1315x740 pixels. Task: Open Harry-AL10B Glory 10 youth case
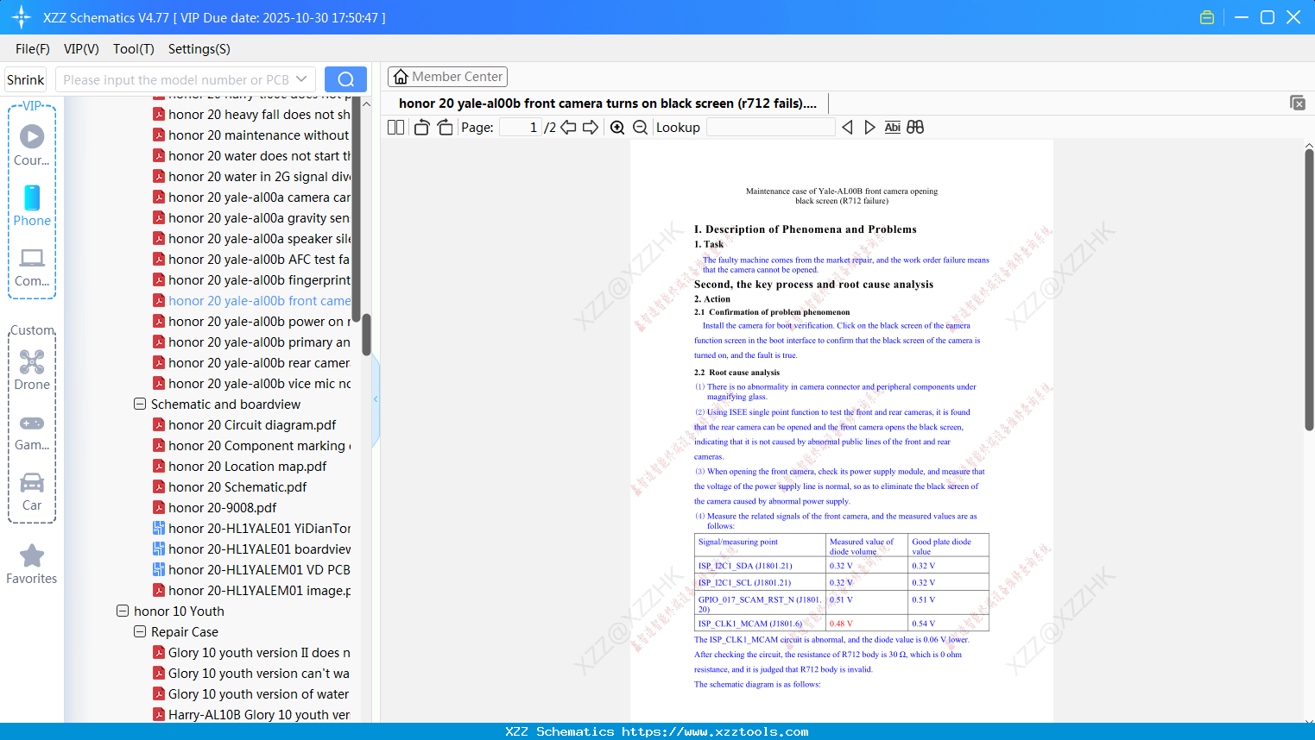[252, 715]
